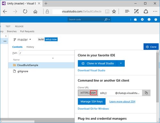
Task: Switch clone URL to SSH
Action: 93,93
